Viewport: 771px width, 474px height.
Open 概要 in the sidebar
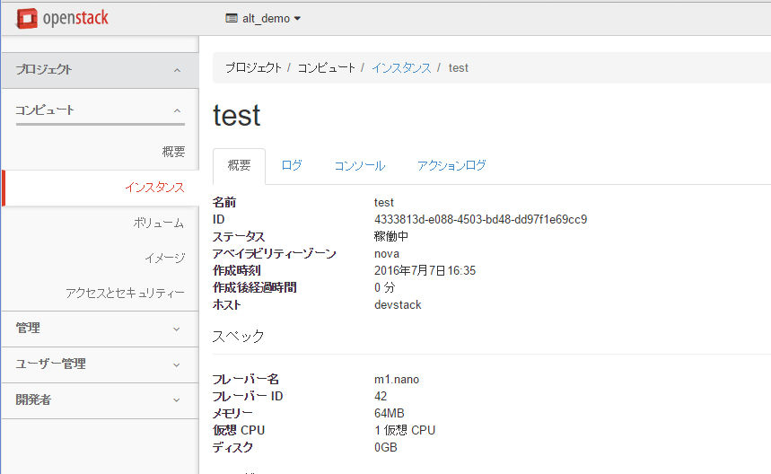click(173, 152)
